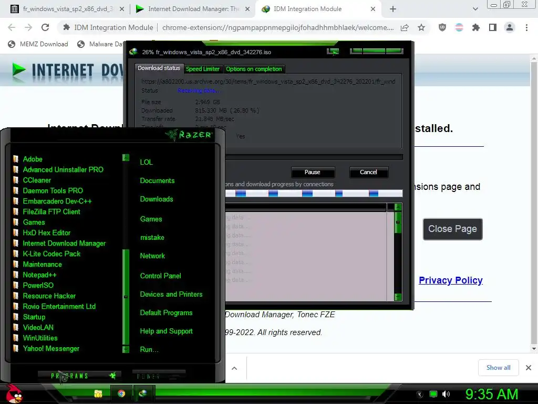This screenshot has height=404, width=538.
Task: Open LOL user folder in start menu
Action: tap(146, 162)
